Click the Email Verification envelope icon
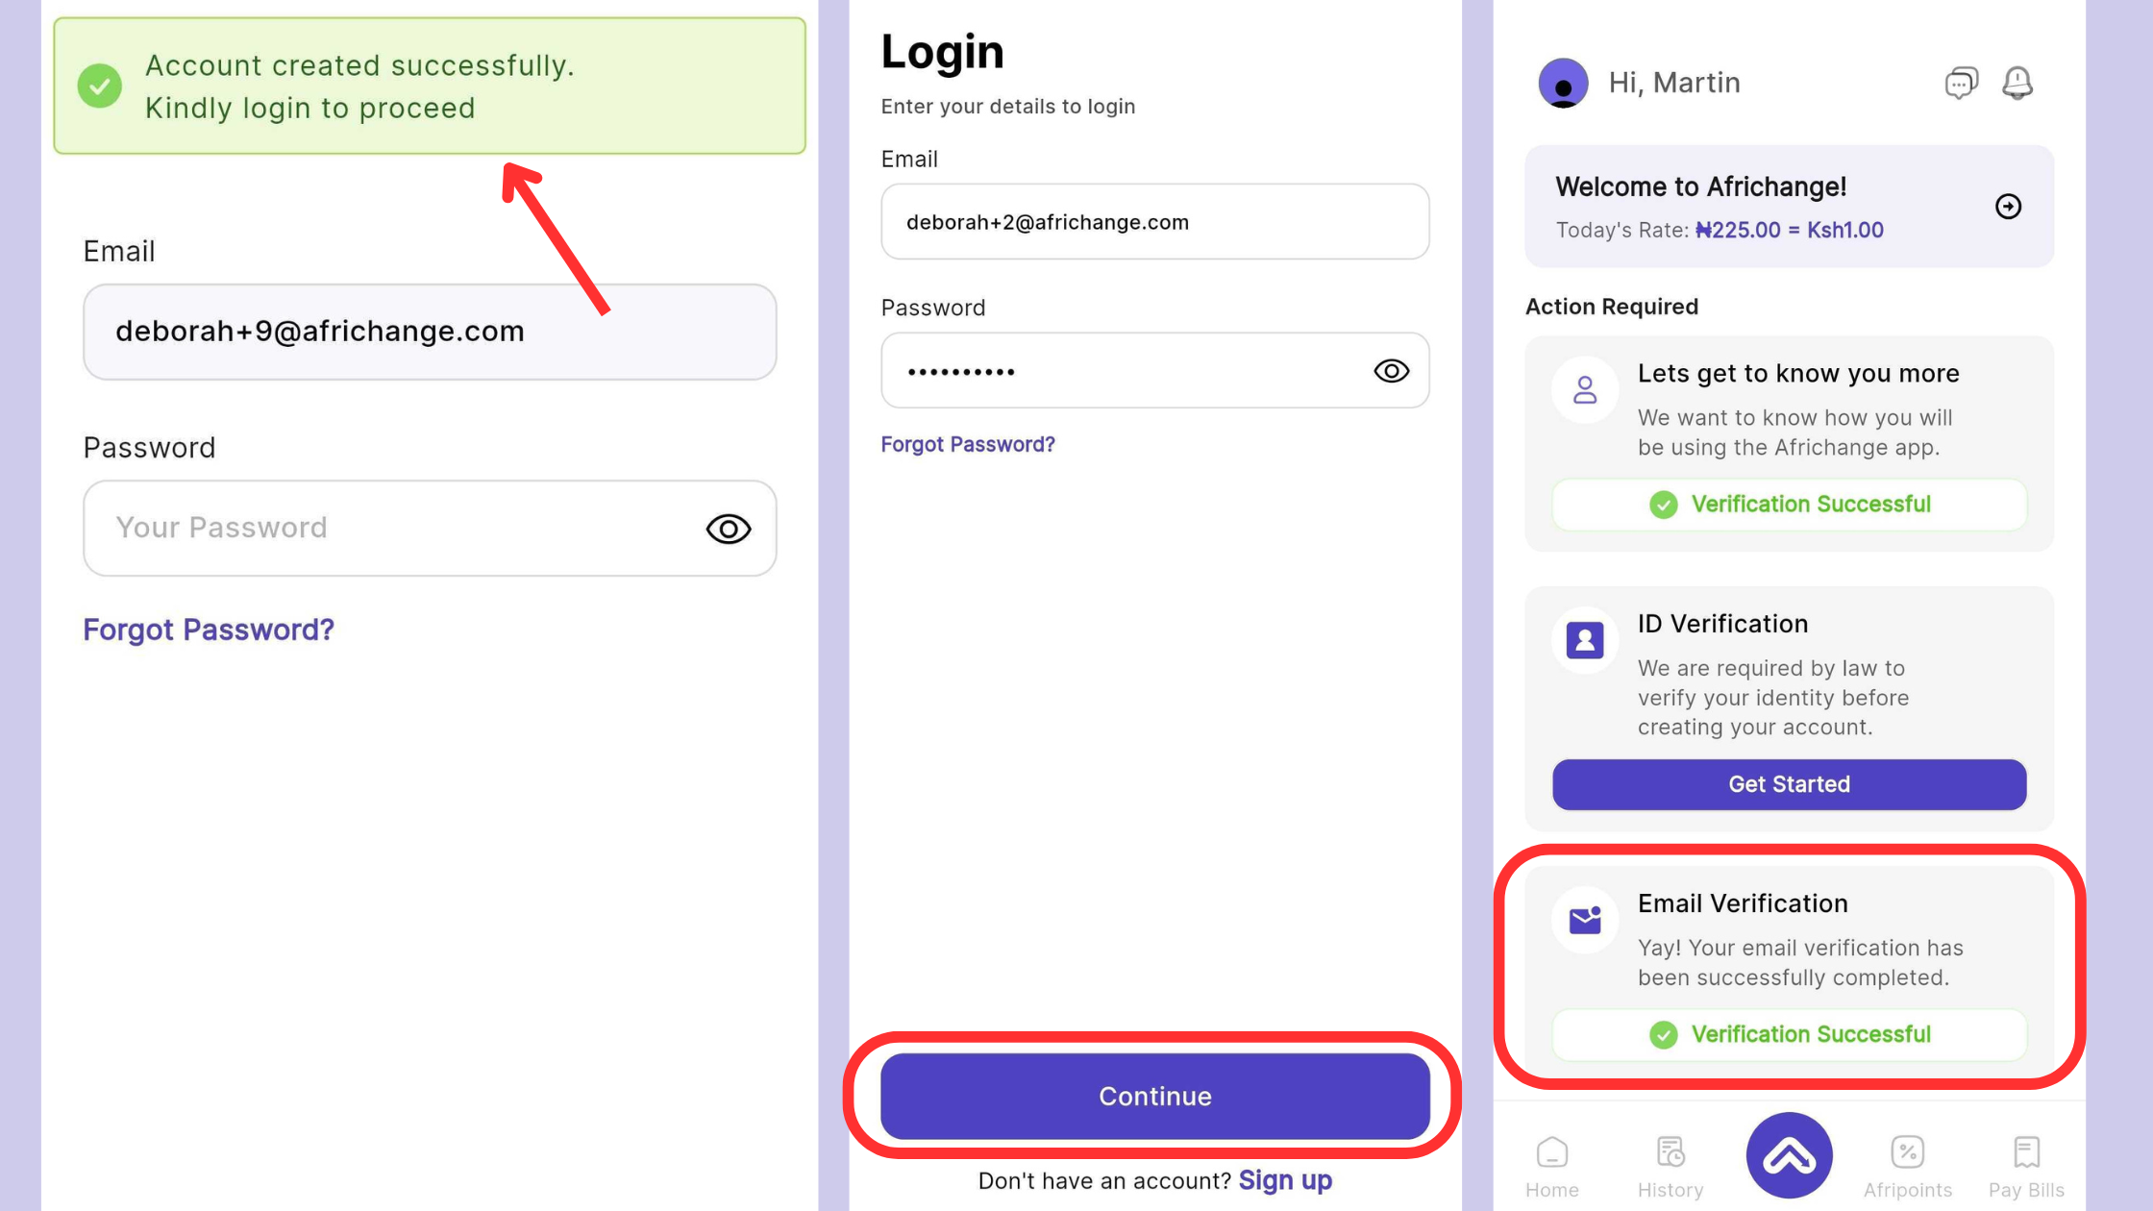Screen dimensions: 2153x1211 (1585, 920)
